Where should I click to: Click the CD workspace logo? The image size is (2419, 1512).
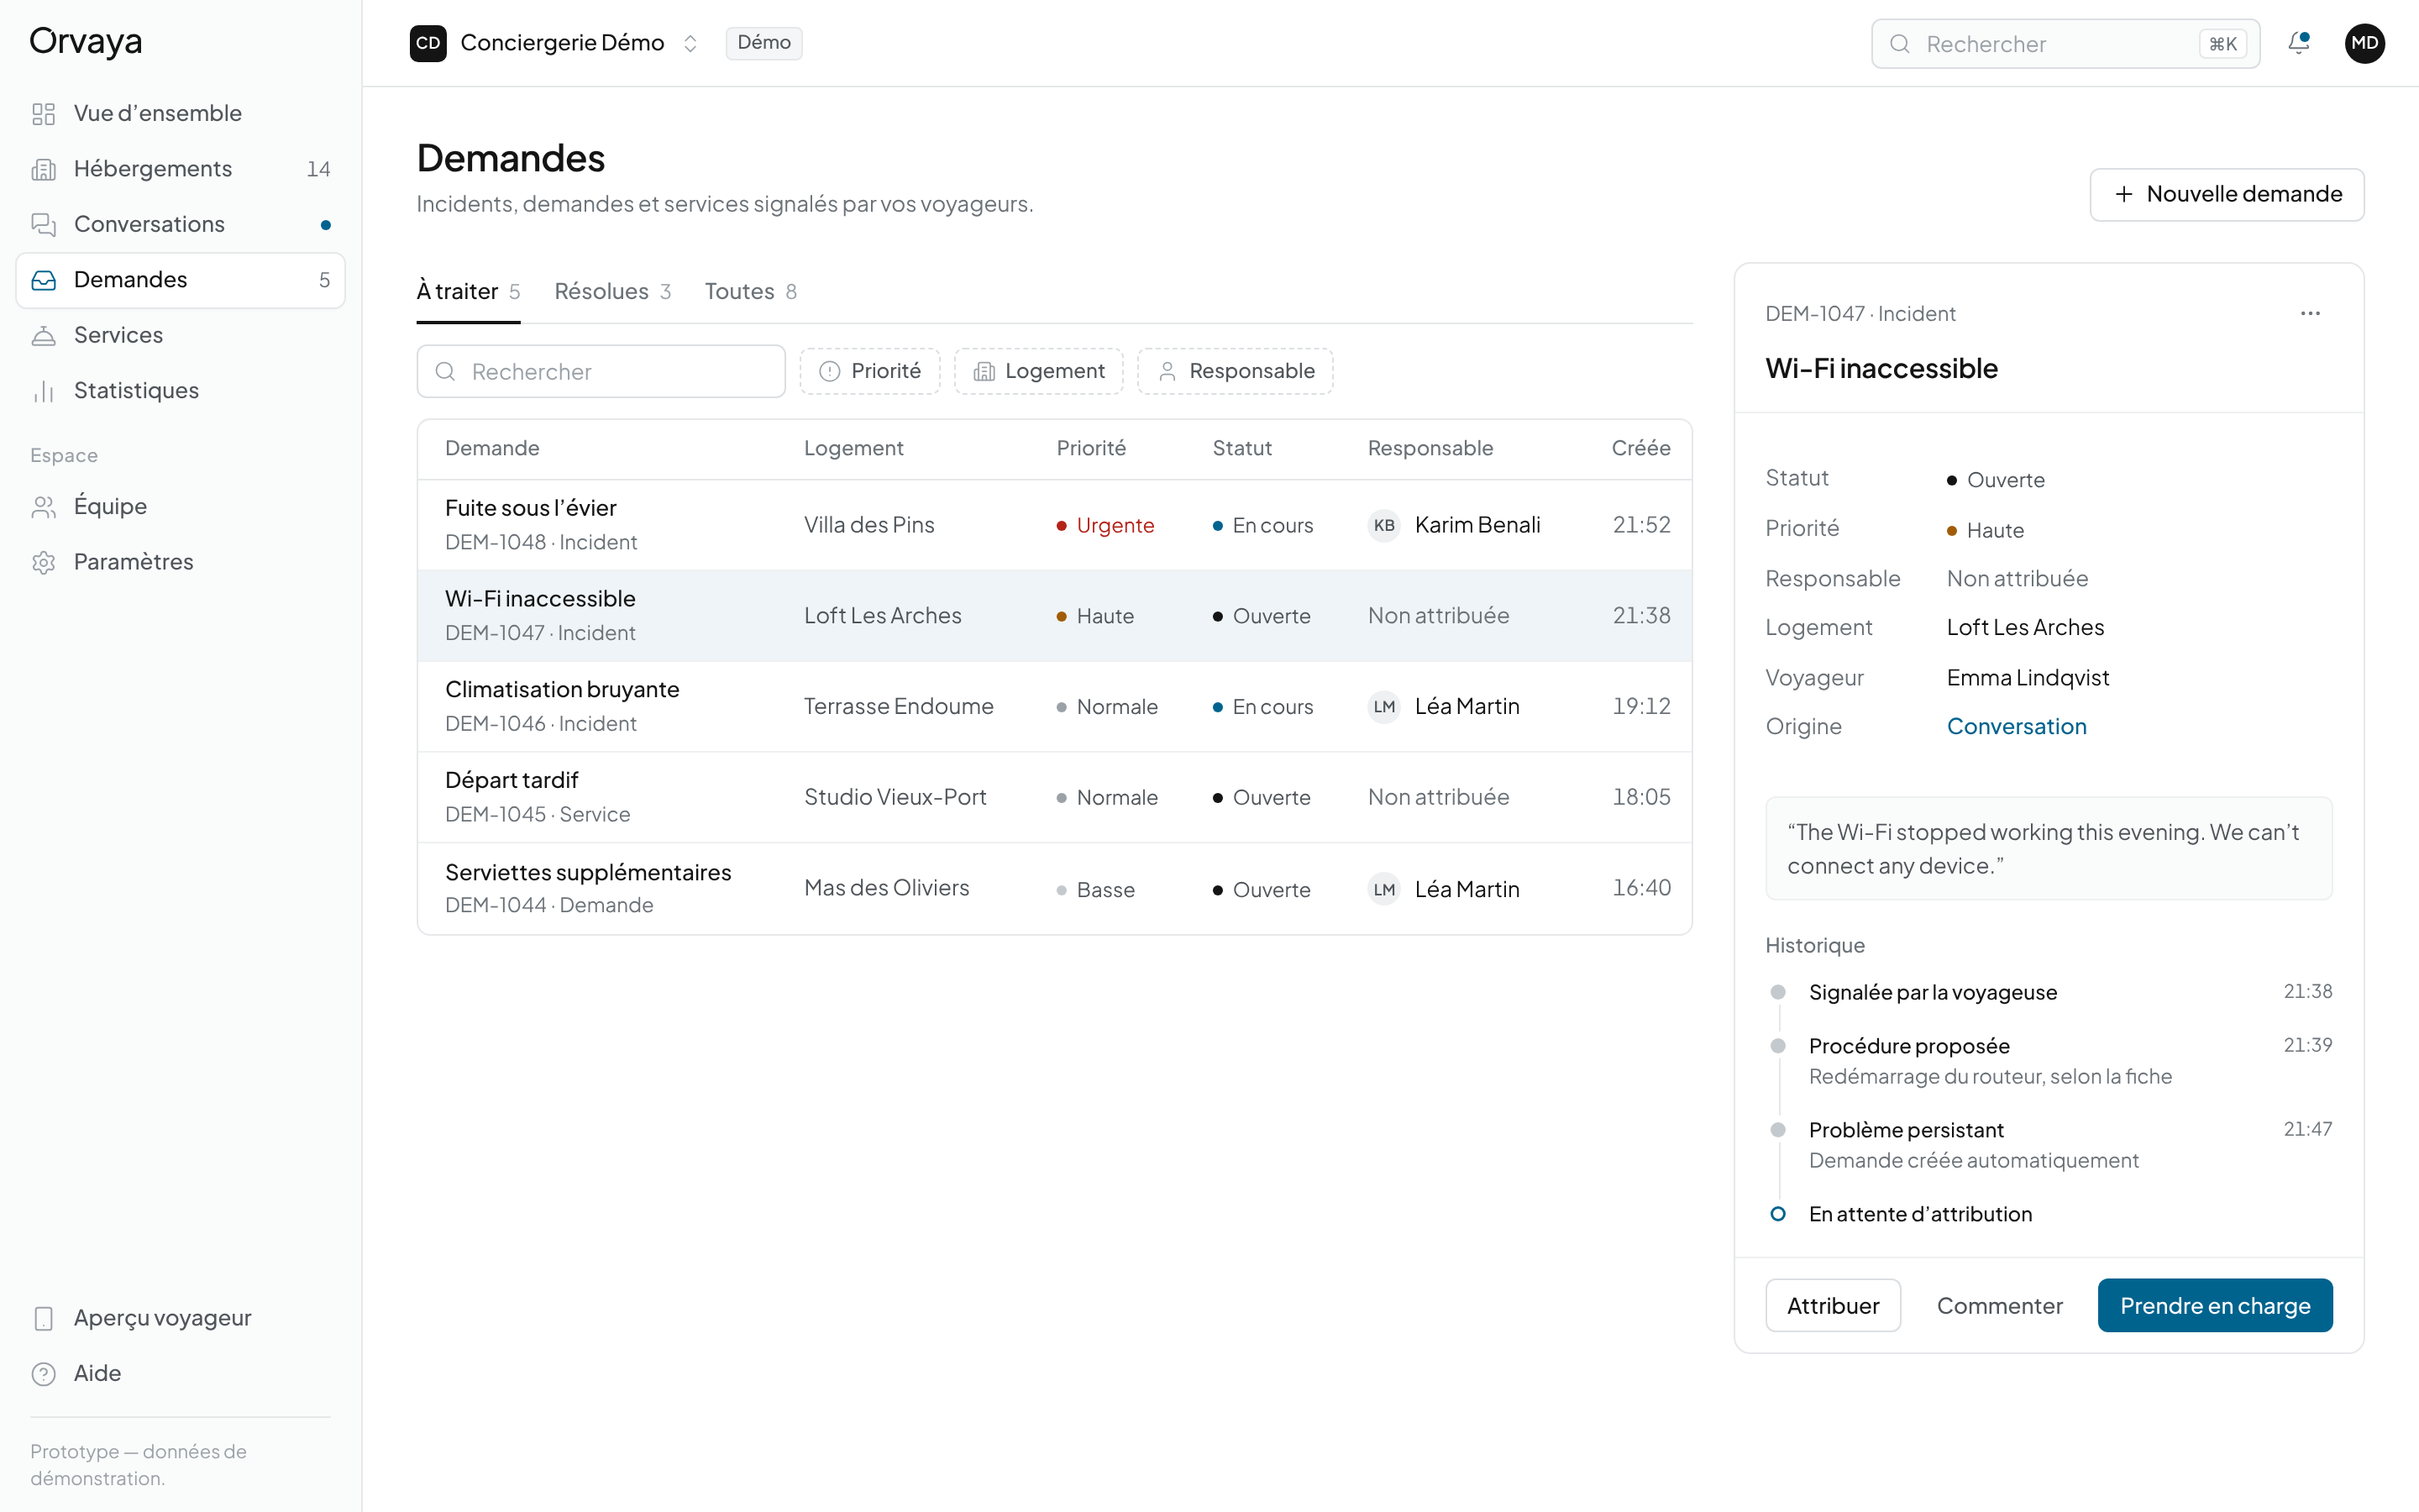[428, 43]
